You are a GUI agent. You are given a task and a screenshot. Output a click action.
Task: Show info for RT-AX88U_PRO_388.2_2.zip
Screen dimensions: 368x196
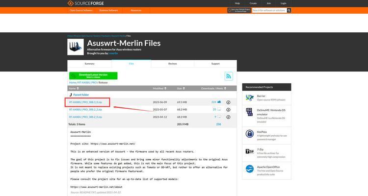point(228,109)
